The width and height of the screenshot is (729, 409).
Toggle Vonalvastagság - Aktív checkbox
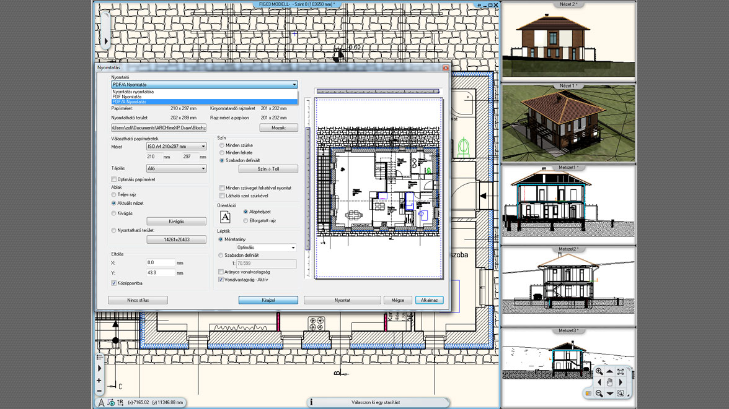221,280
